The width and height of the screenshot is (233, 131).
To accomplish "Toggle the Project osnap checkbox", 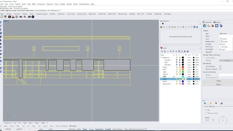I will point(62,126).
